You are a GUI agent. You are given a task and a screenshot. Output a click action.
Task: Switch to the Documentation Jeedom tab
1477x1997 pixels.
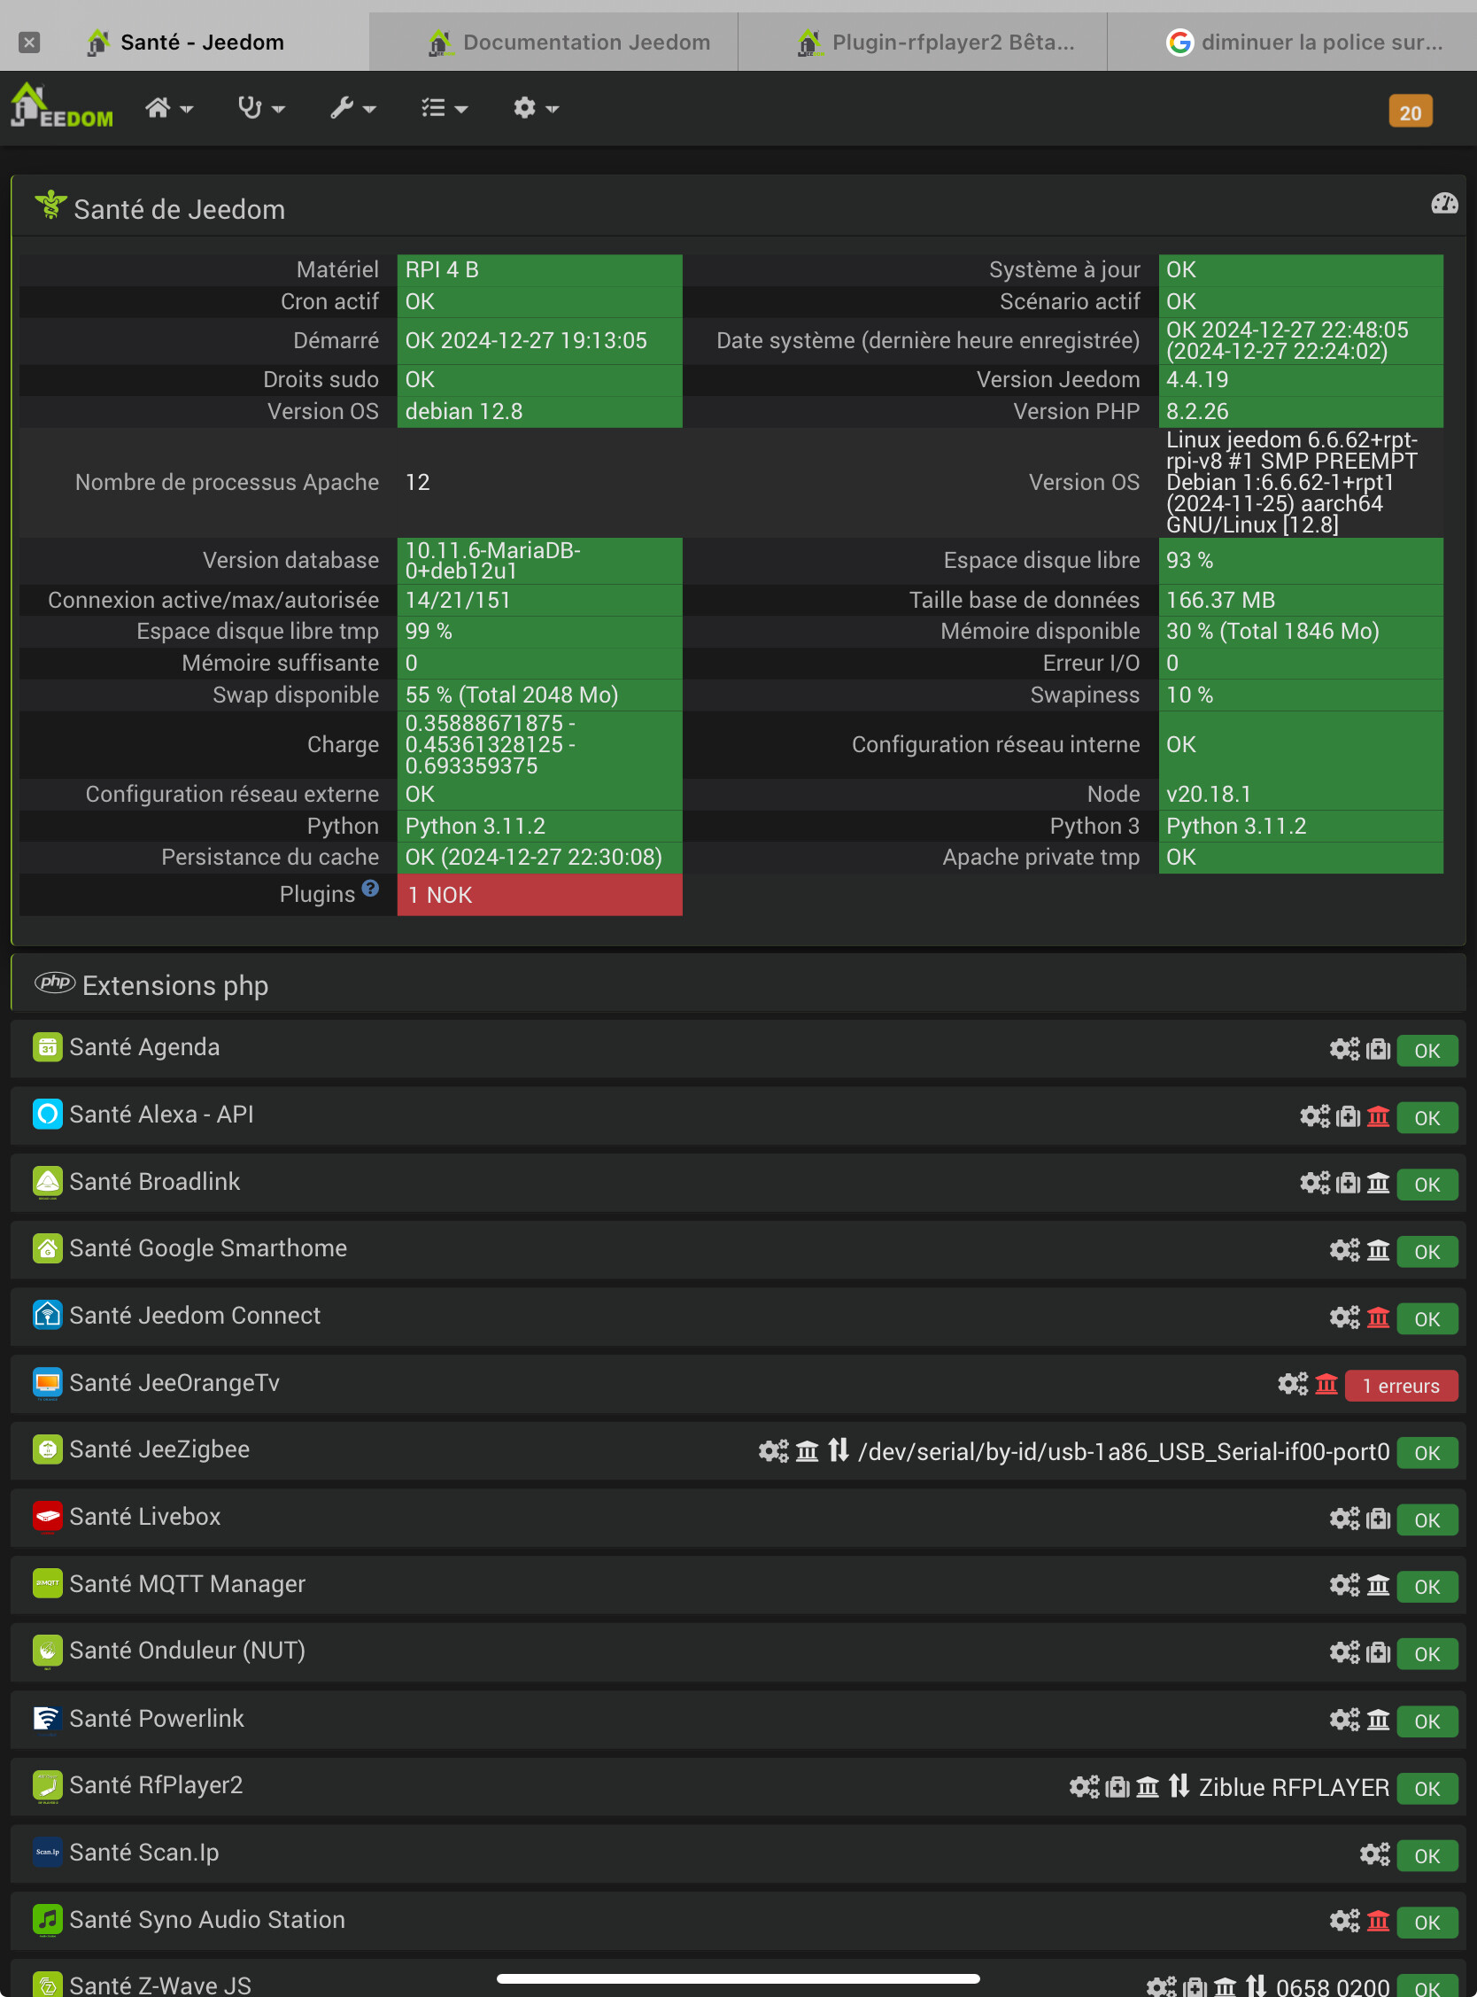(553, 42)
